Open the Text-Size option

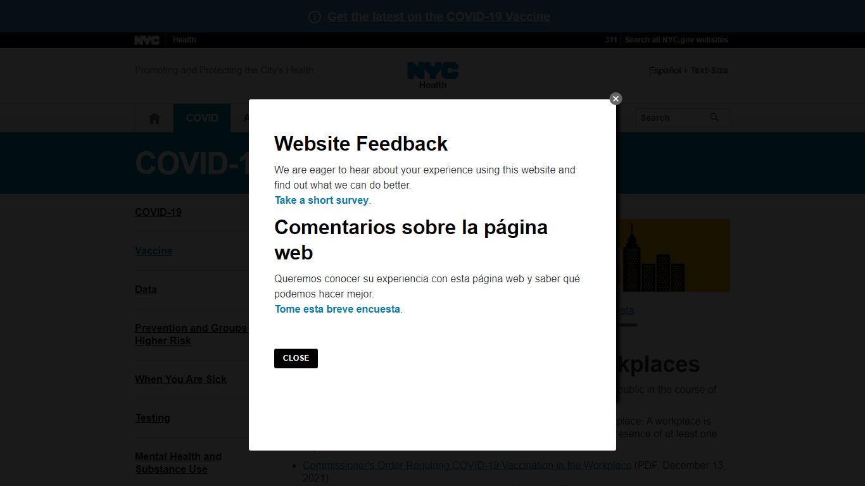(709, 70)
